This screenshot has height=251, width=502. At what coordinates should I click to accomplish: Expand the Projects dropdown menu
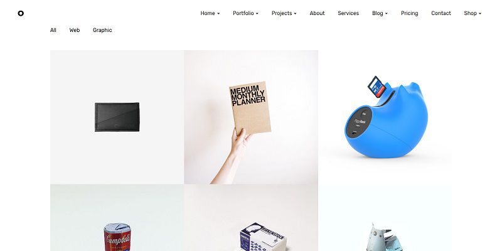[284, 13]
